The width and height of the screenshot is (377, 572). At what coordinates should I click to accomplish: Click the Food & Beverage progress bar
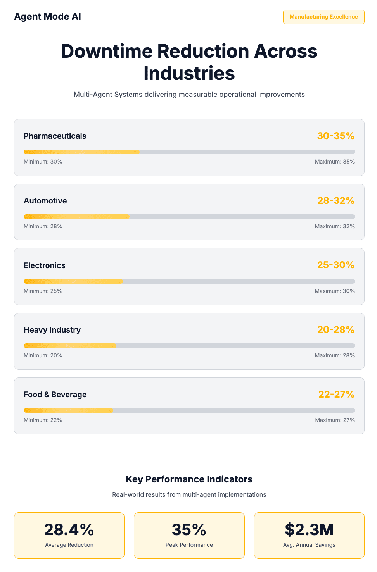(189, 410)
